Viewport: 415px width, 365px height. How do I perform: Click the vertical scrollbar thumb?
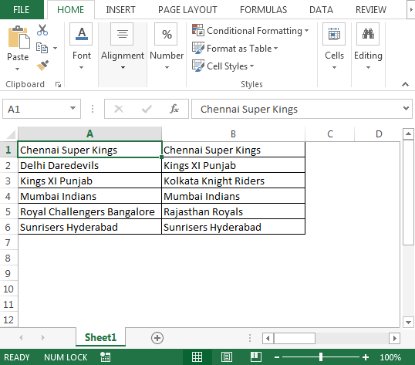pos(408,193)
